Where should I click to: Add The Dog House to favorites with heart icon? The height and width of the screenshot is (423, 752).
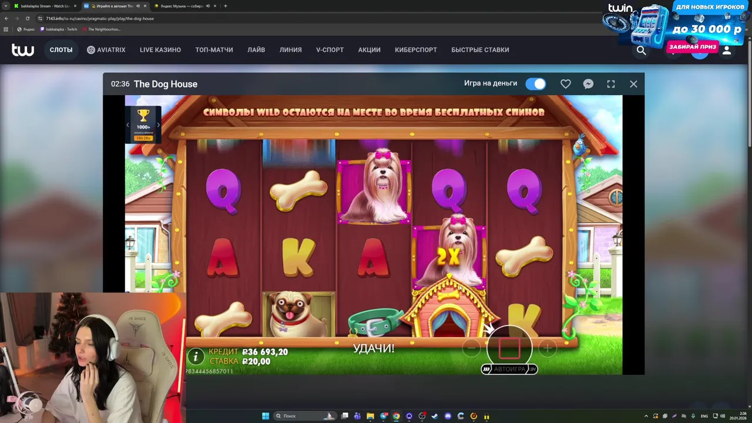pos(565,84)
